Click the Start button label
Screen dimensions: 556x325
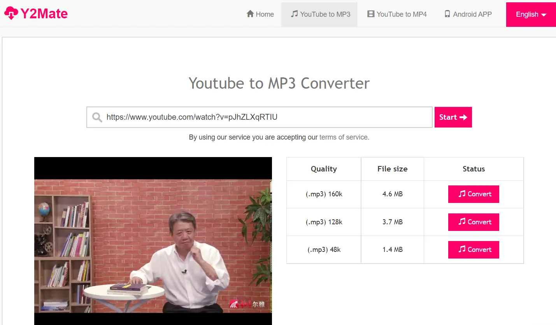click(x=448, y=117)
